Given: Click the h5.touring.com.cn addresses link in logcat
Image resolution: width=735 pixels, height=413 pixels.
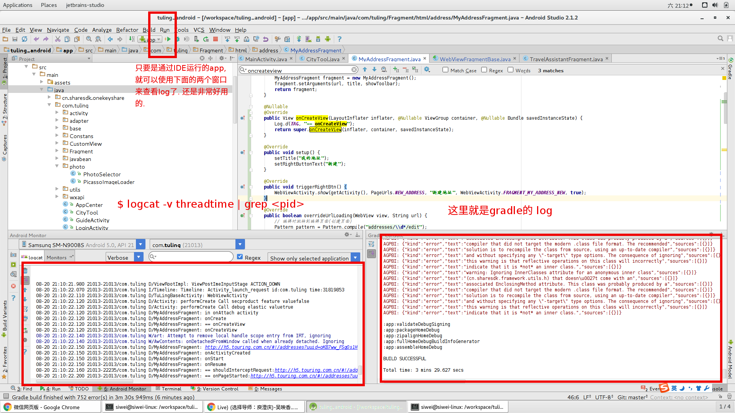Looking at the screenshot, I should pos(281,347).
